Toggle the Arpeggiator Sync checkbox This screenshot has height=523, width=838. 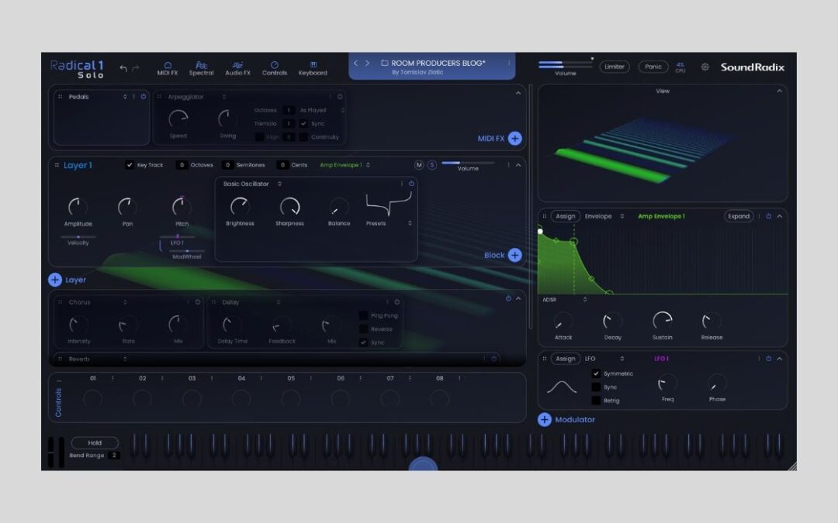pyautogui.click(x=303, y=123)
